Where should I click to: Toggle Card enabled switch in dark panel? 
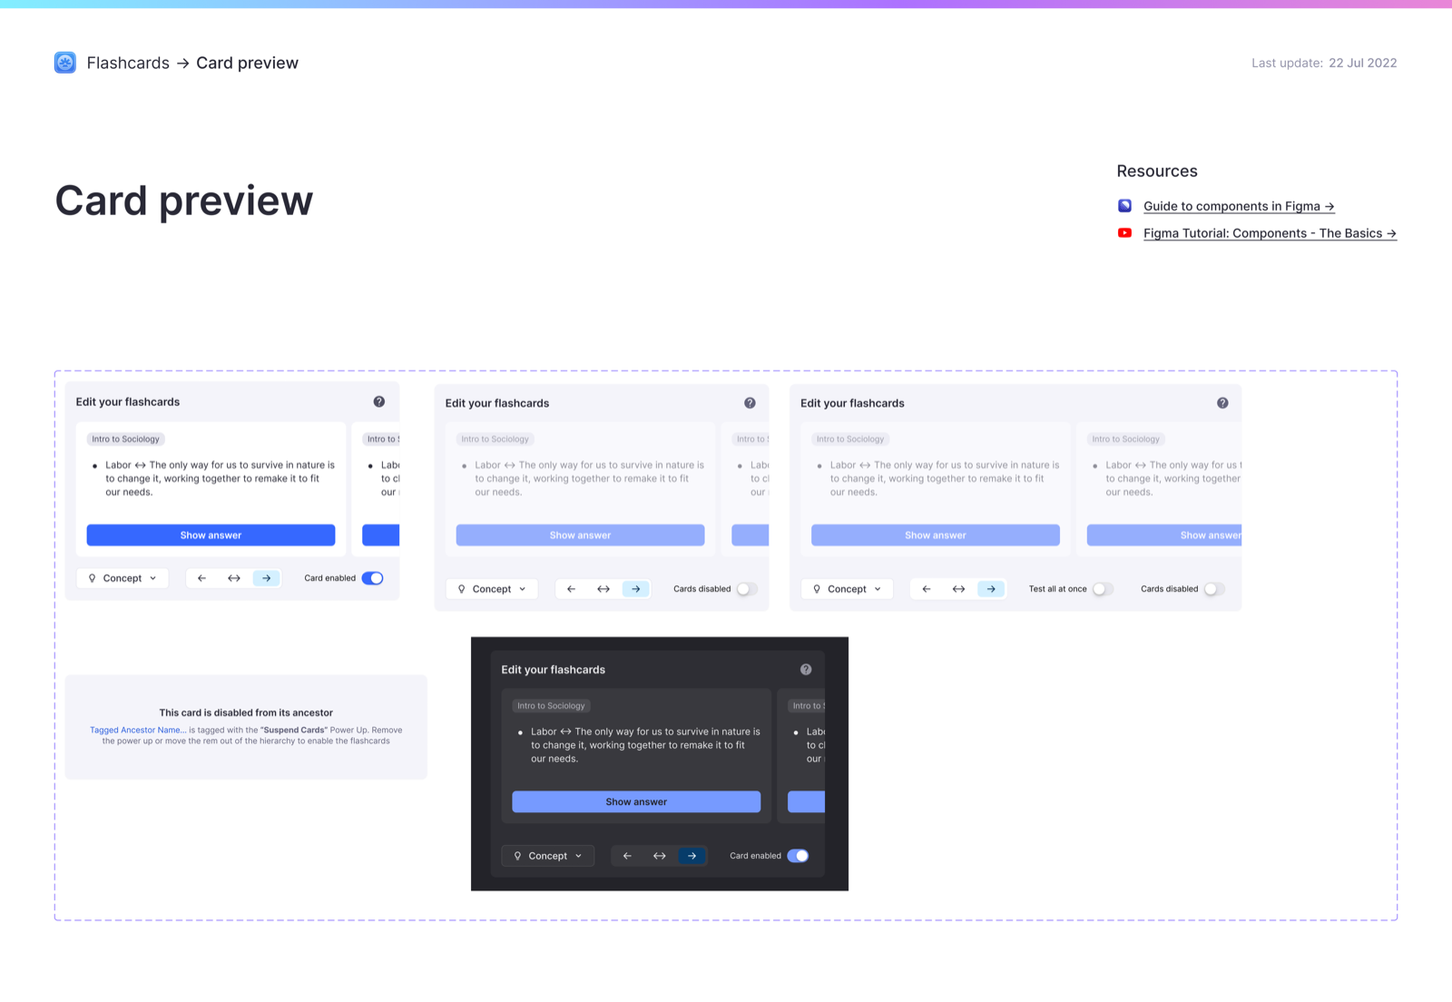coord(798,856)
